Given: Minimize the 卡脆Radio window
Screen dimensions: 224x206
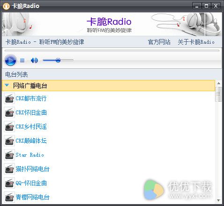Looking at the screenshot, I should click(197, 6).
